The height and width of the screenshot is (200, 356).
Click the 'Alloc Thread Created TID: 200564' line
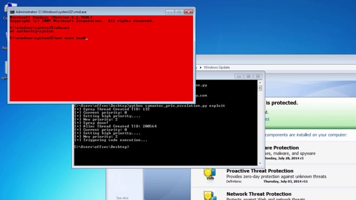[115, 126]
